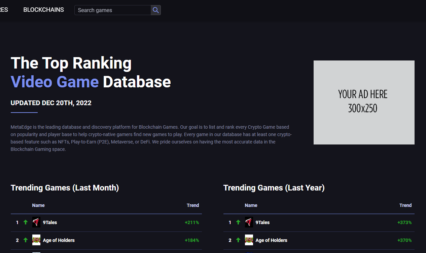This screenshot has height=253, width=426.
Task: Click green up arrow beside Age of Holders, Last Year
Action: click(x=238, y=240)
